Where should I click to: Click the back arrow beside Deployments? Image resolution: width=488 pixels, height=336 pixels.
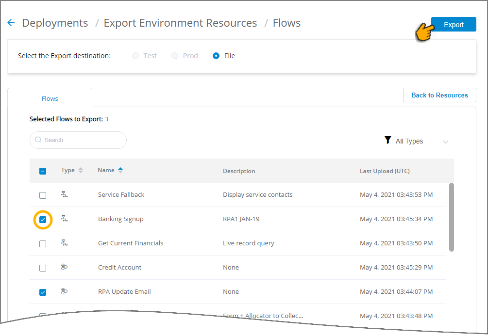(x=11, y=23)
